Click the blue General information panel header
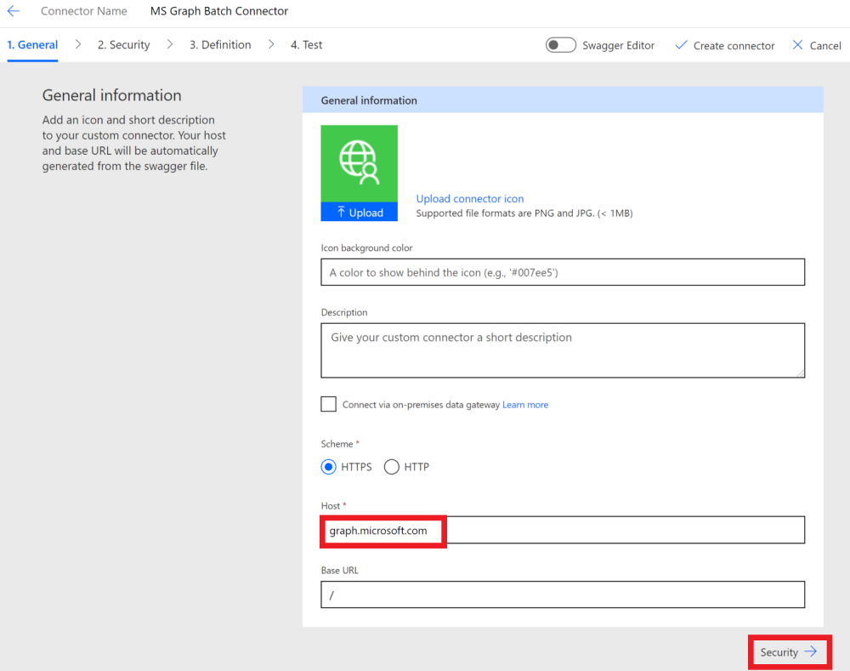The height and width of the screenshot is (671, 850). (x=563, y=100)
